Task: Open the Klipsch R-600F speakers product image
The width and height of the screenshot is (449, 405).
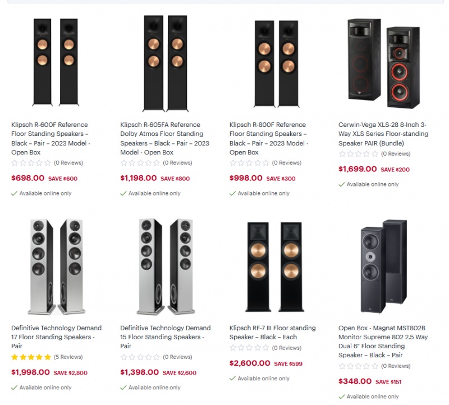Action: click(x=56, y=62)
